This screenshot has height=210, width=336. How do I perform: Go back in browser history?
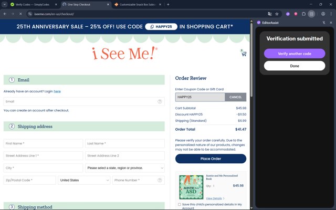(5, 14)
